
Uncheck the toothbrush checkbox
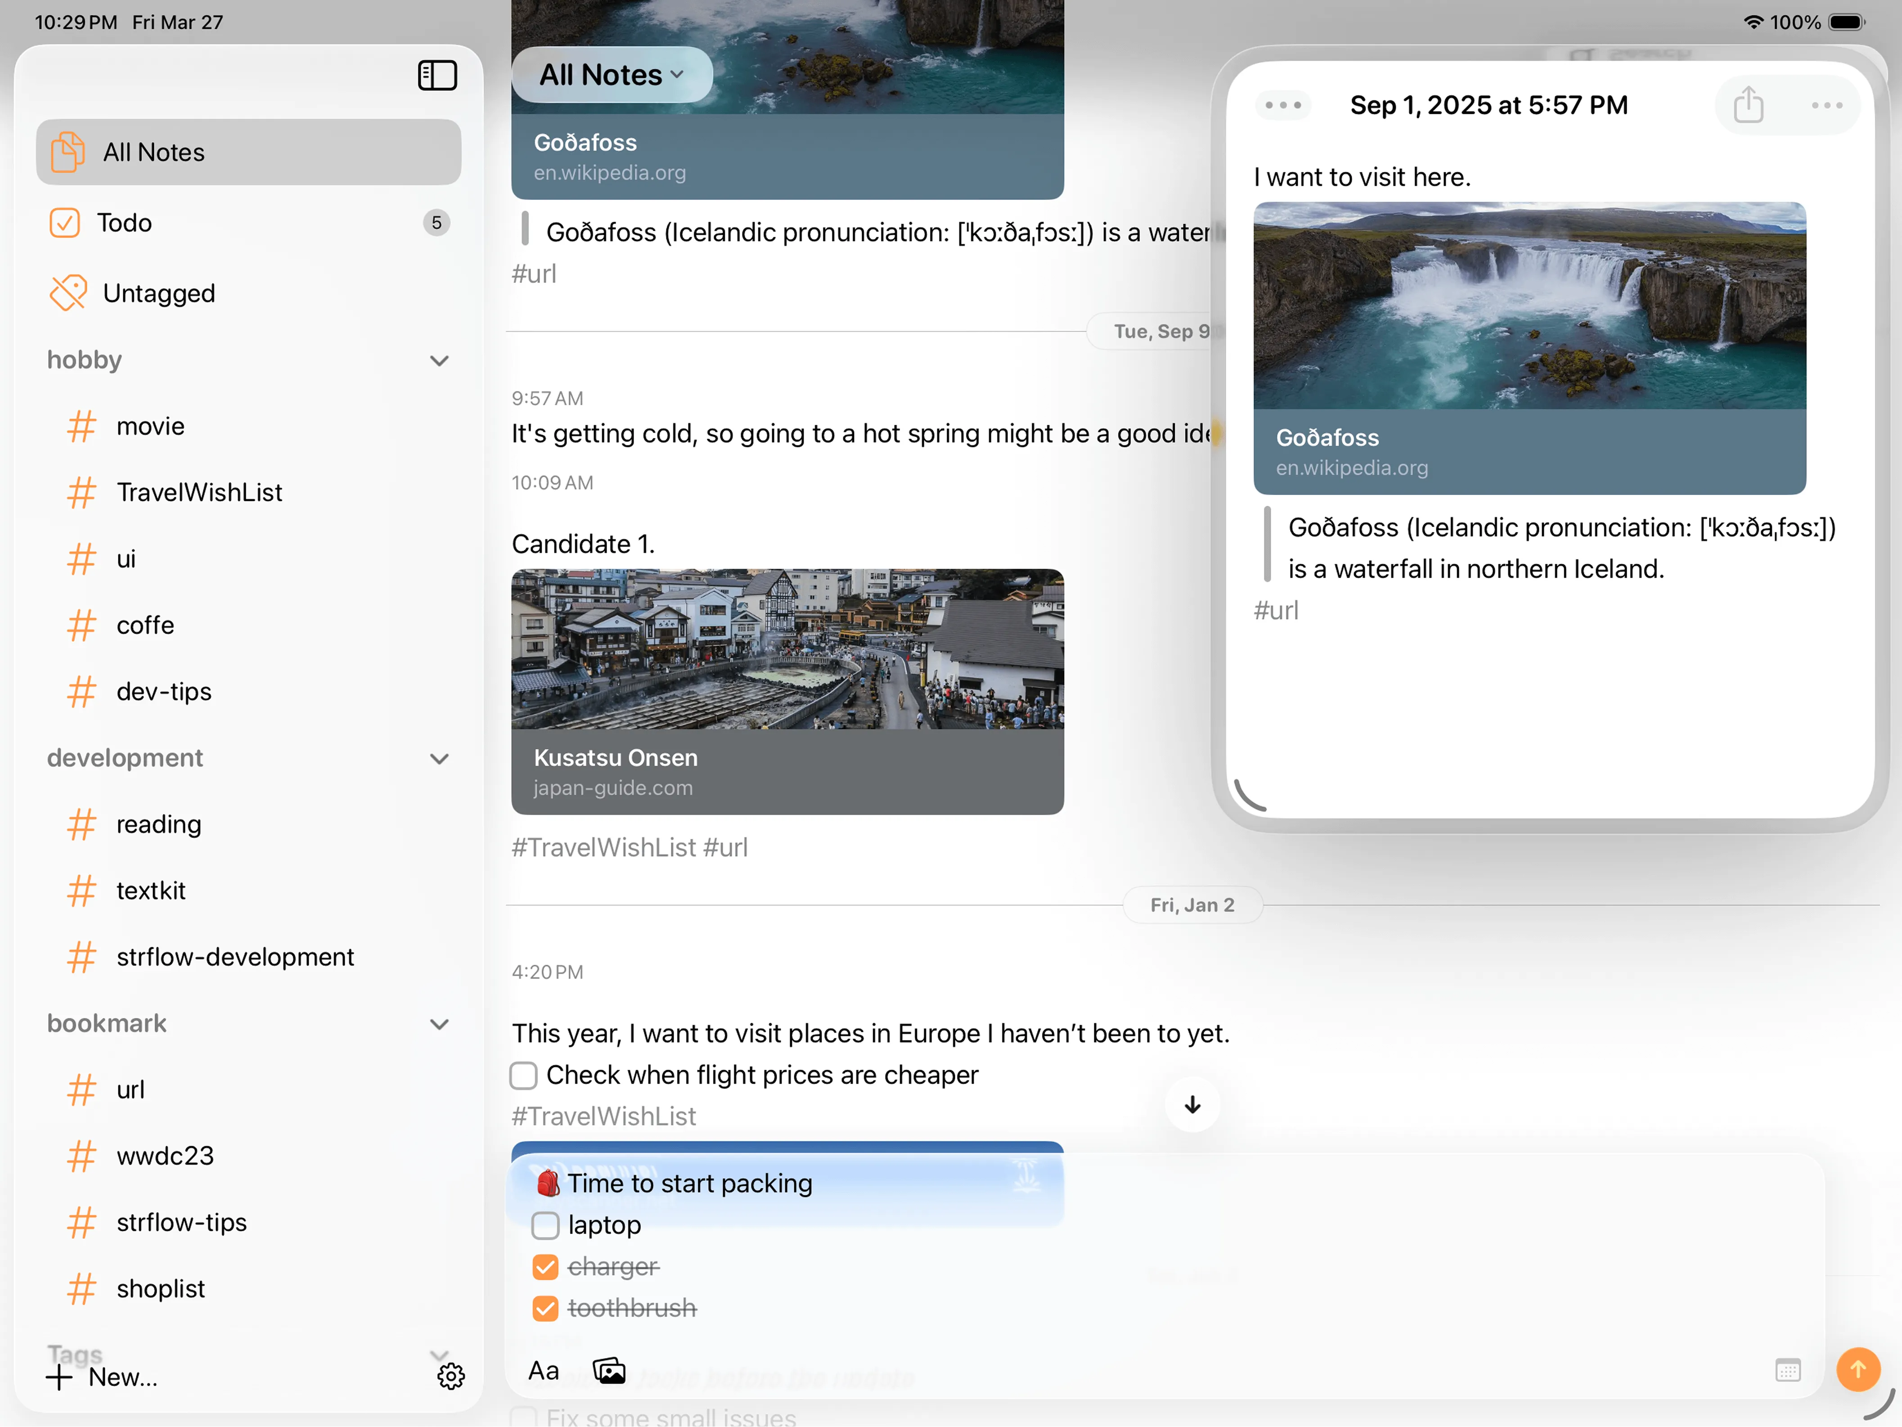pos(545,1308)
